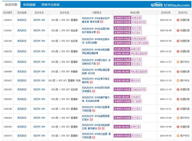Click status icon for complaint 1281363
This screenshot has width=192, height=141.
tap(178, 89)
